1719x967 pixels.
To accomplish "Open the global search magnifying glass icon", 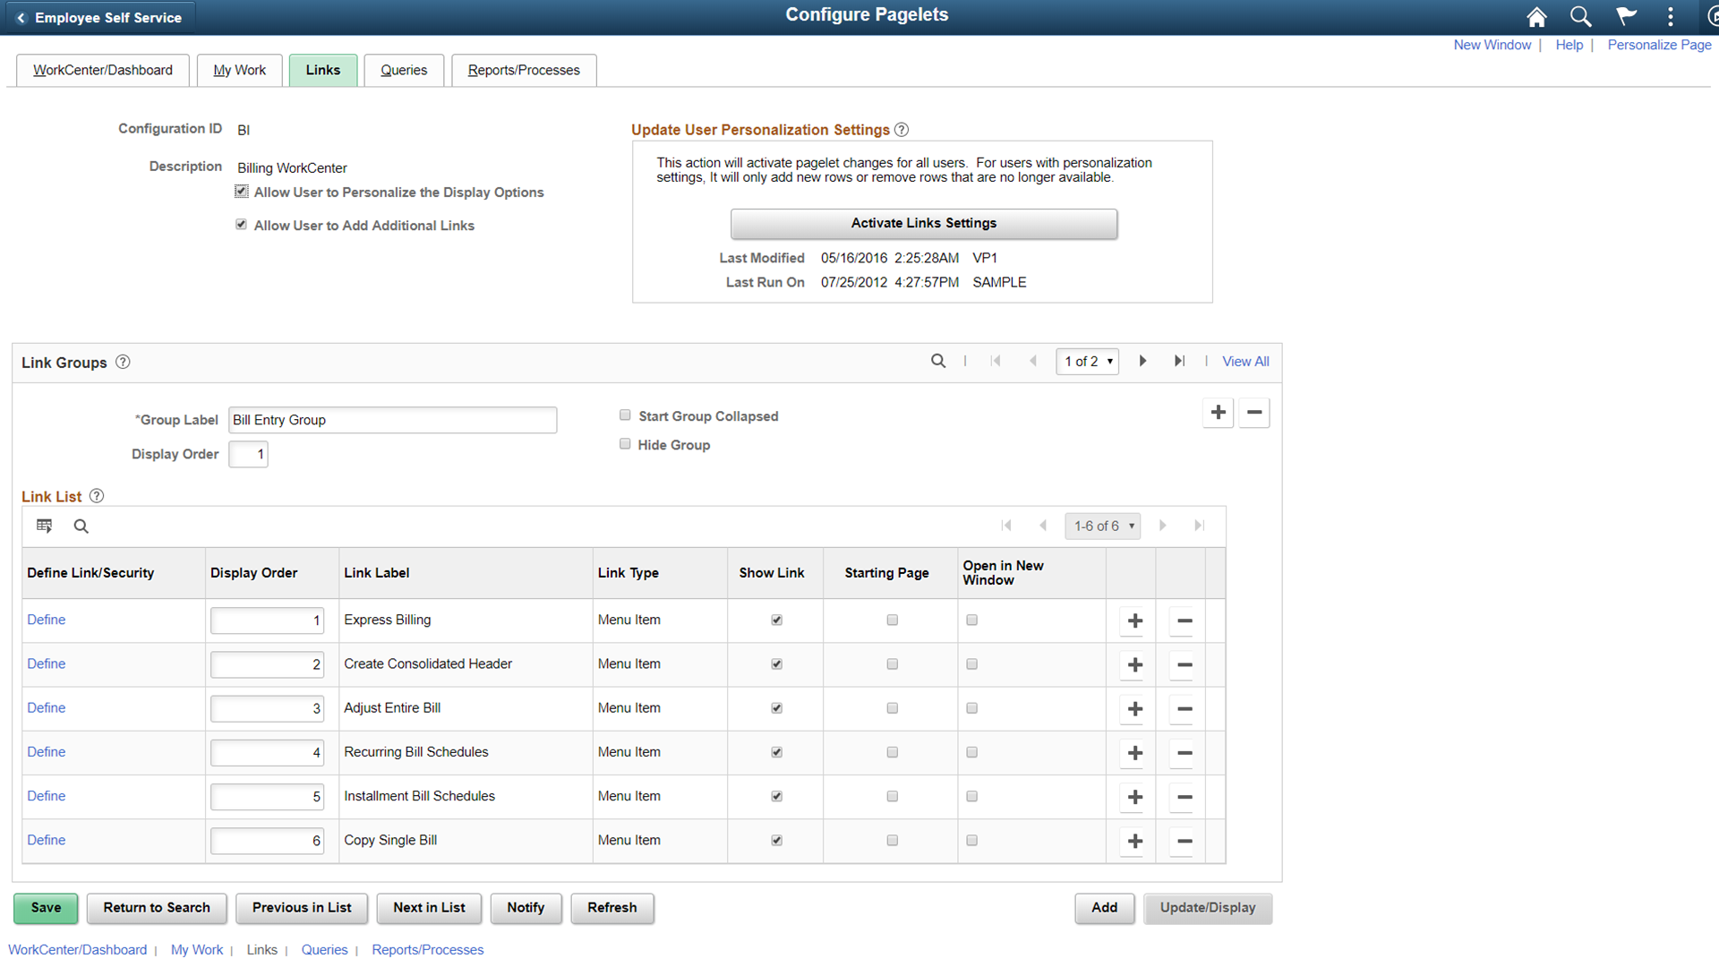I will click(x=1580, y=16).
